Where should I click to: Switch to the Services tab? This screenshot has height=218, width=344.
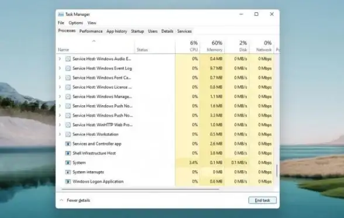[184, 31]
